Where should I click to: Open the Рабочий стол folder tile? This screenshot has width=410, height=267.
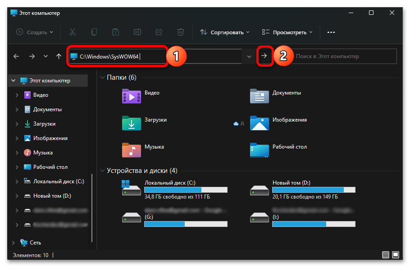pyautogui.click(x=278, y=150)
